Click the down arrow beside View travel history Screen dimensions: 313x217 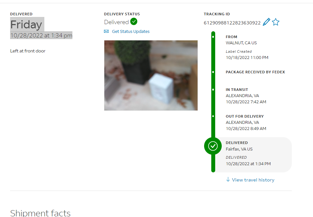(228, 179)
